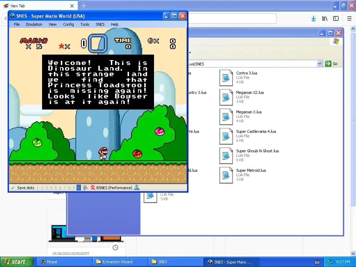Select save slot 3
356x267 pixels.
(x=47, y=188)
